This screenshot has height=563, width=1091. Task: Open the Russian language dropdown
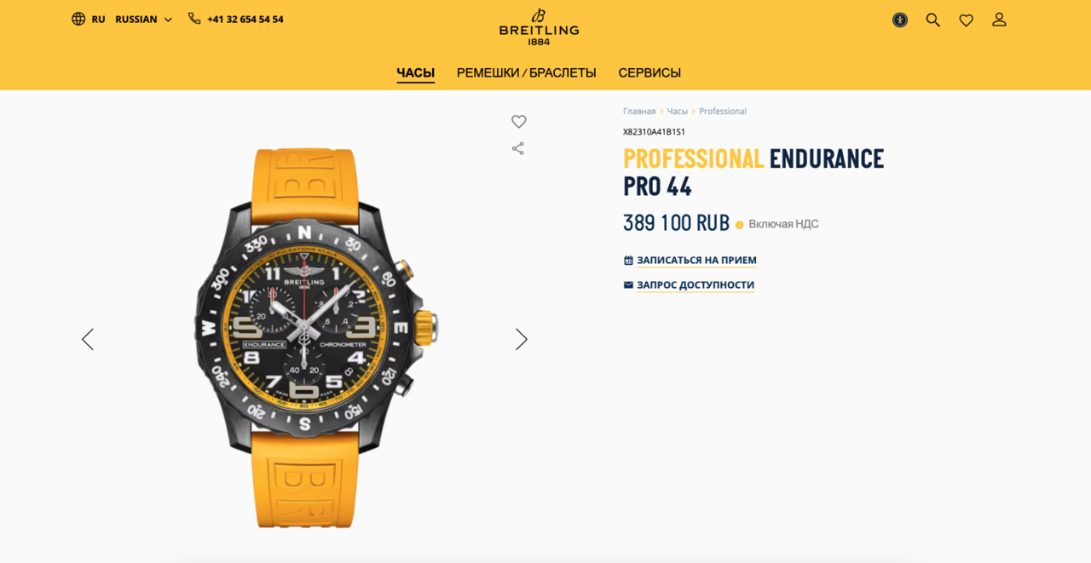pyautogui.click(x=144, y=20)
